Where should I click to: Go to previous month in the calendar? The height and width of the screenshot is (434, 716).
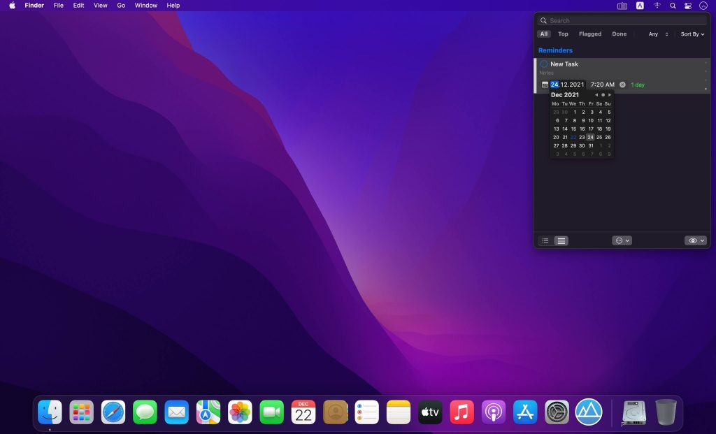pos(596,95)
